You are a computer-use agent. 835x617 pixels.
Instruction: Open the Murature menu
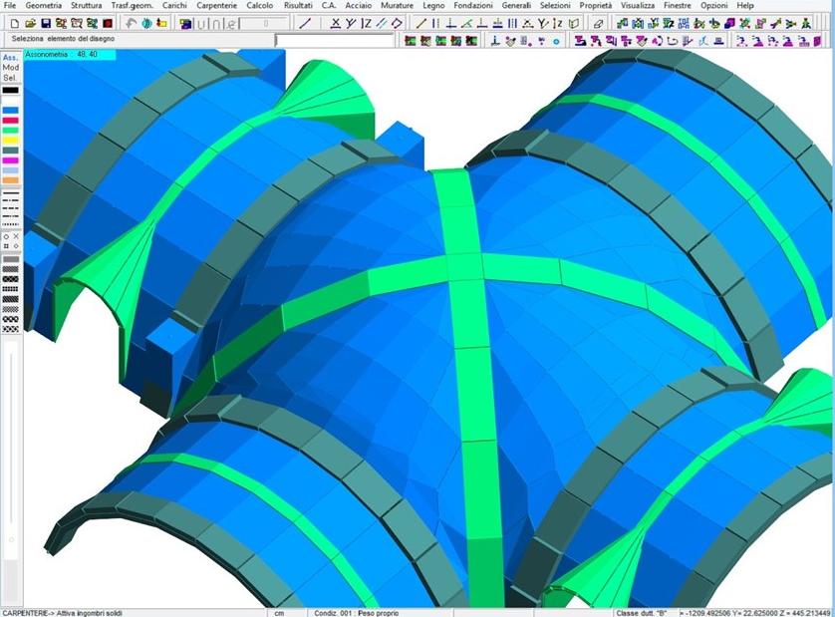pos(397,6)
